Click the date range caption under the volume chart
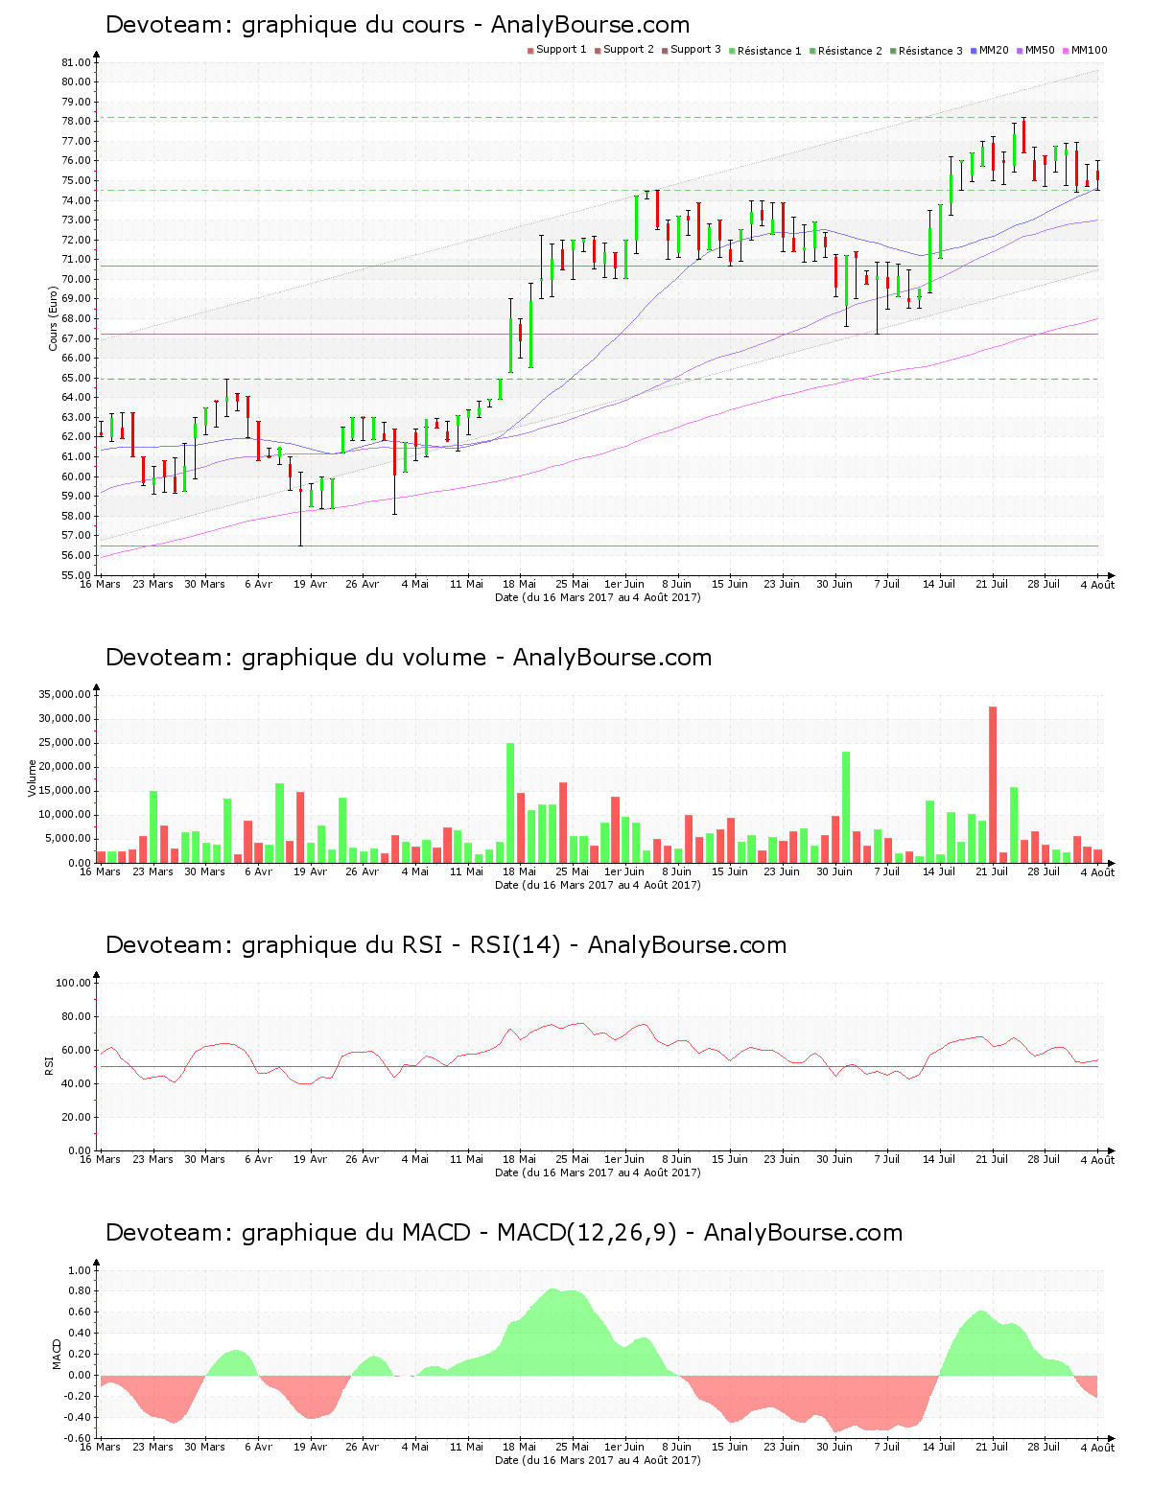This screenshot has width=1151, height=1486. point(598,885)
